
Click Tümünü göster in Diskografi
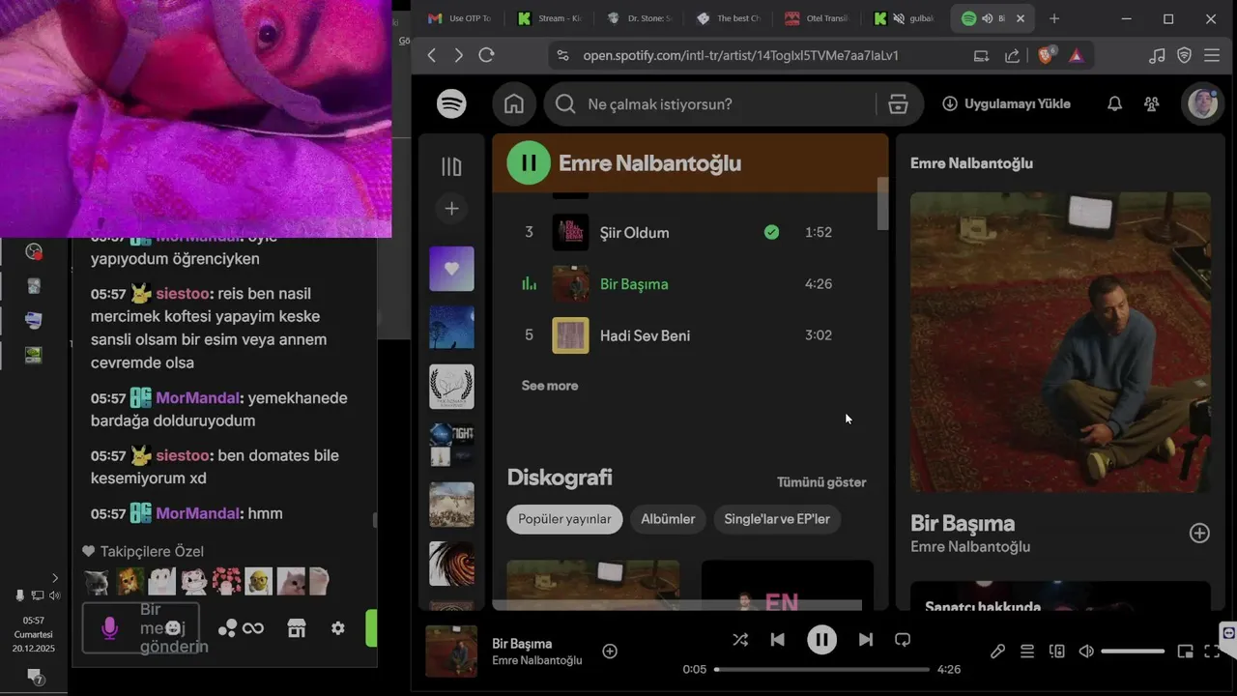tap(821, 482)
